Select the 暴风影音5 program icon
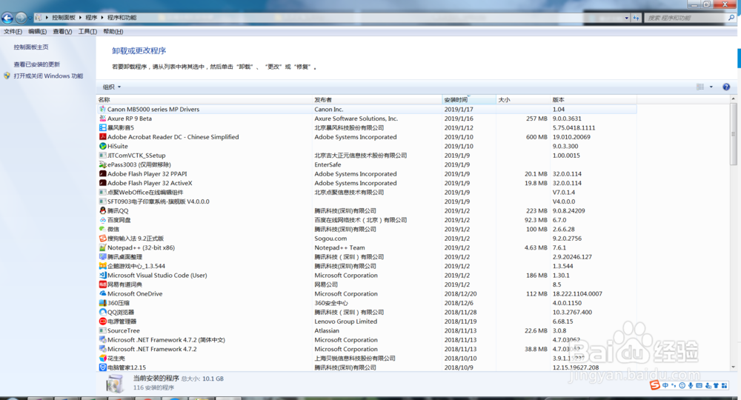The image size is (741, 400). click(x=102, y=127)
